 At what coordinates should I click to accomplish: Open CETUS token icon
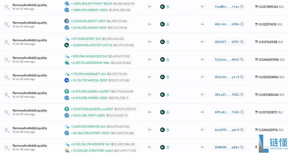coord(67,45)
